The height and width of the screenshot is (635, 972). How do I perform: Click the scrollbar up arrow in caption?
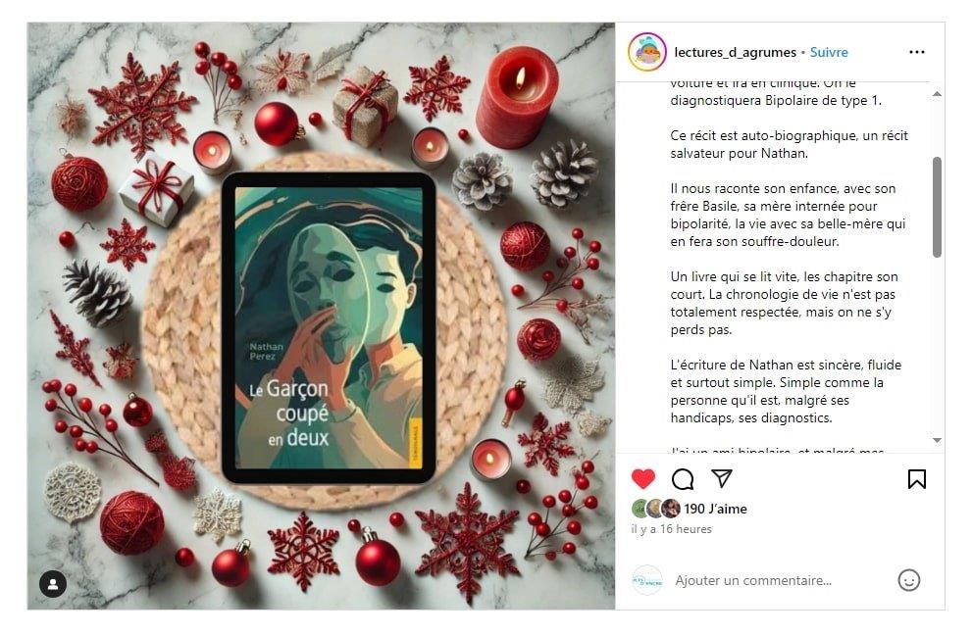[x=937, y=94]
